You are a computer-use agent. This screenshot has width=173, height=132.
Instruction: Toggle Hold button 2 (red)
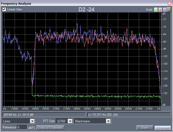[160, 10]
